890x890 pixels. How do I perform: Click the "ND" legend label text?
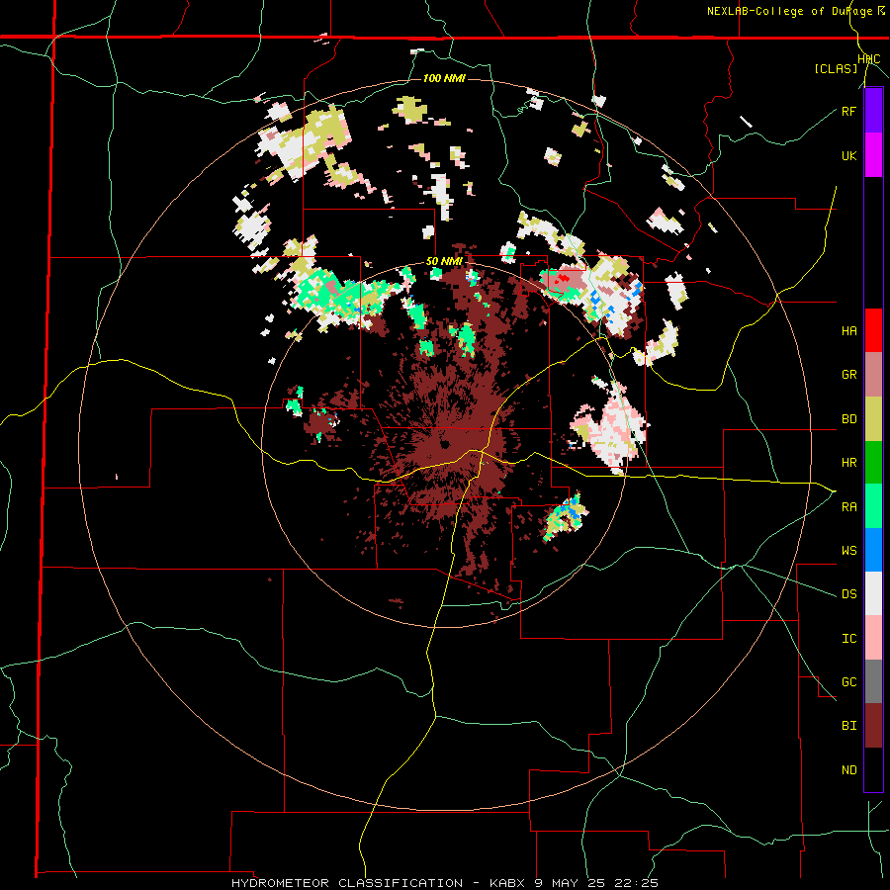coord(848,770)
